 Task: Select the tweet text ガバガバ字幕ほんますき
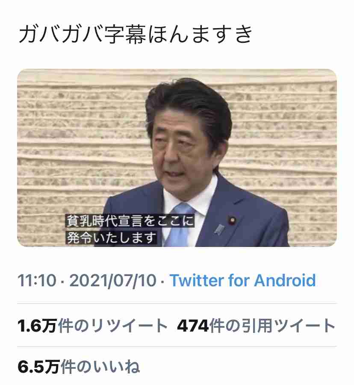[x=136, y=34]
